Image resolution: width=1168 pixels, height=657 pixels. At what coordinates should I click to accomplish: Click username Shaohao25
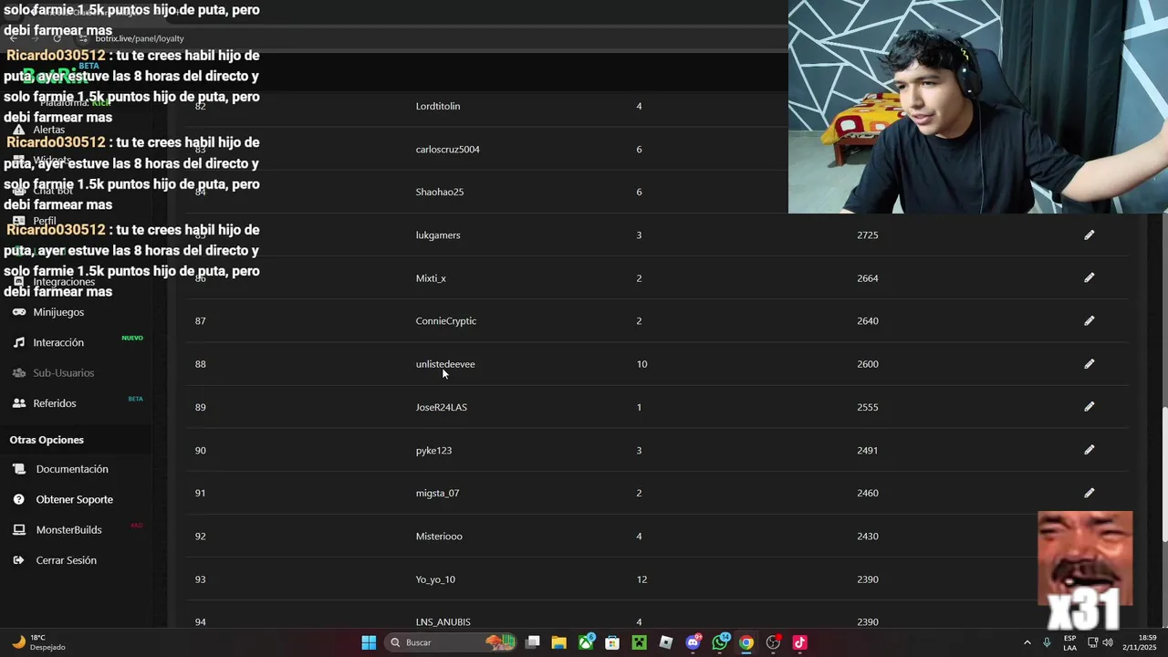[x=440, y=192]
